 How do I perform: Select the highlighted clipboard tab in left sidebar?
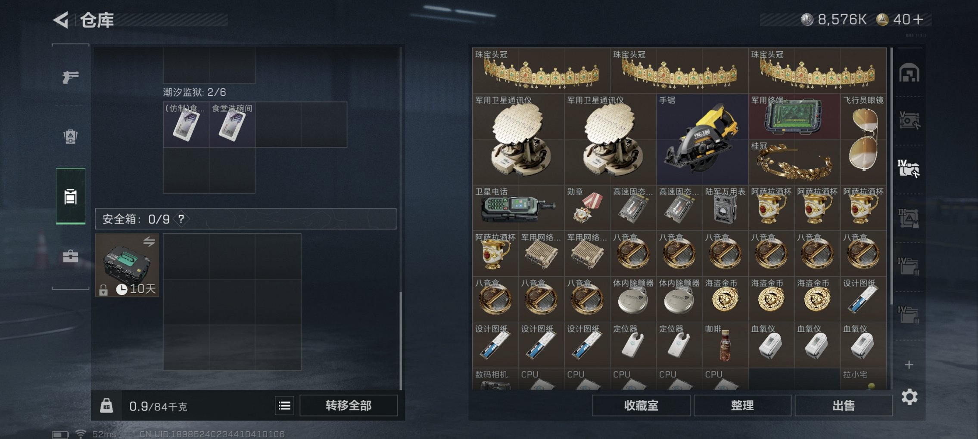pos(71,196)
